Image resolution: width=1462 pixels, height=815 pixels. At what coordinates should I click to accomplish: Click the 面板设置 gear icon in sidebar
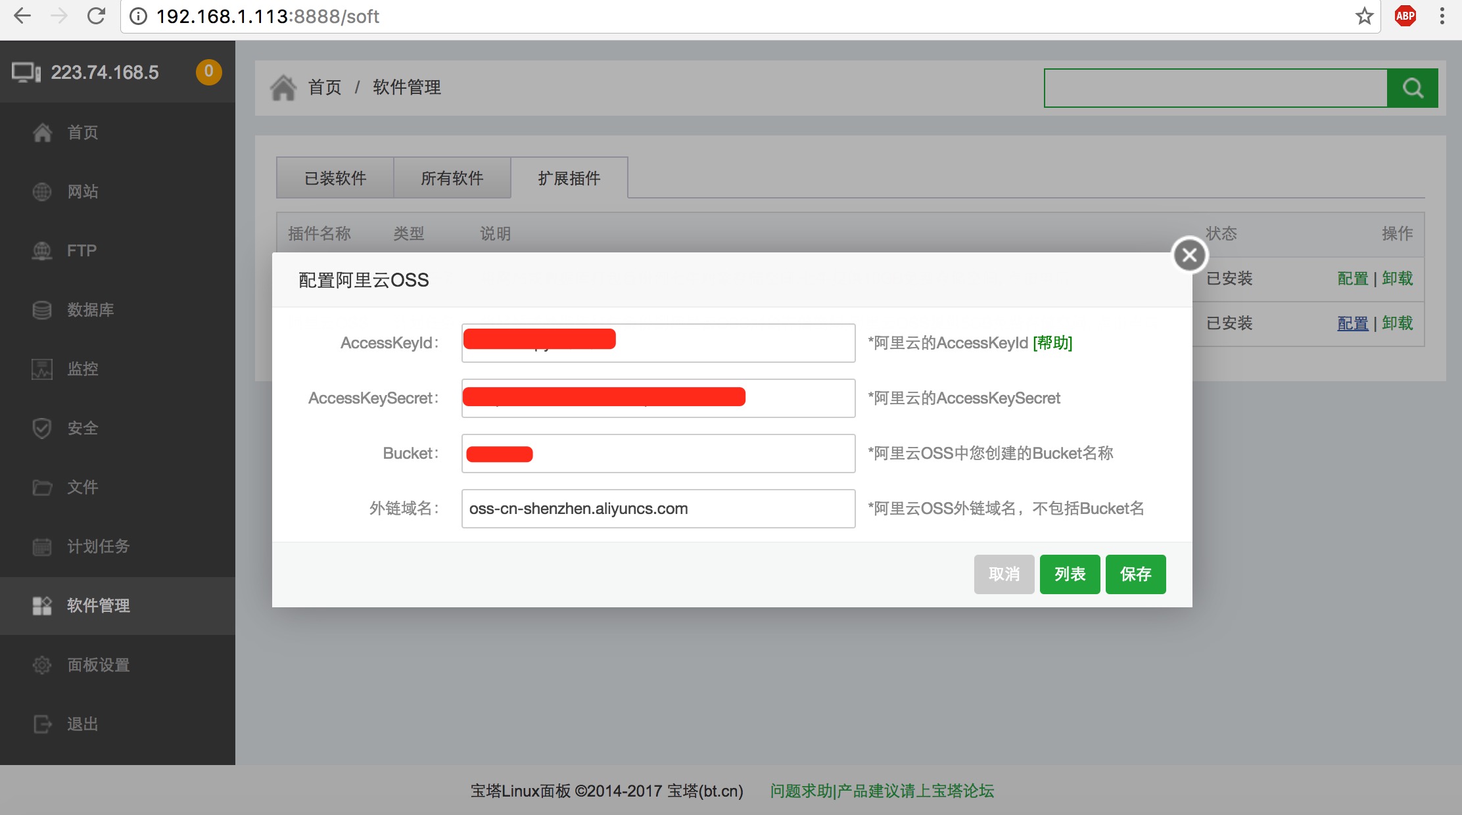coord(42,664)
